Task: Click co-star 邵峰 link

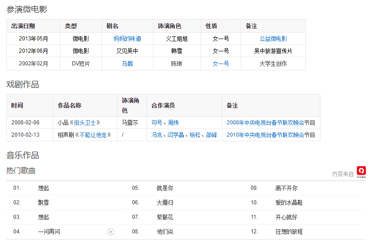Action: click(211, 135)
